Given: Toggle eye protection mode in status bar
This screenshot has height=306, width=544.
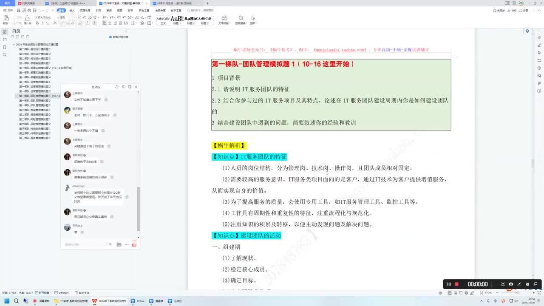Looking at the screenshot, I should (x=440, y=293).
